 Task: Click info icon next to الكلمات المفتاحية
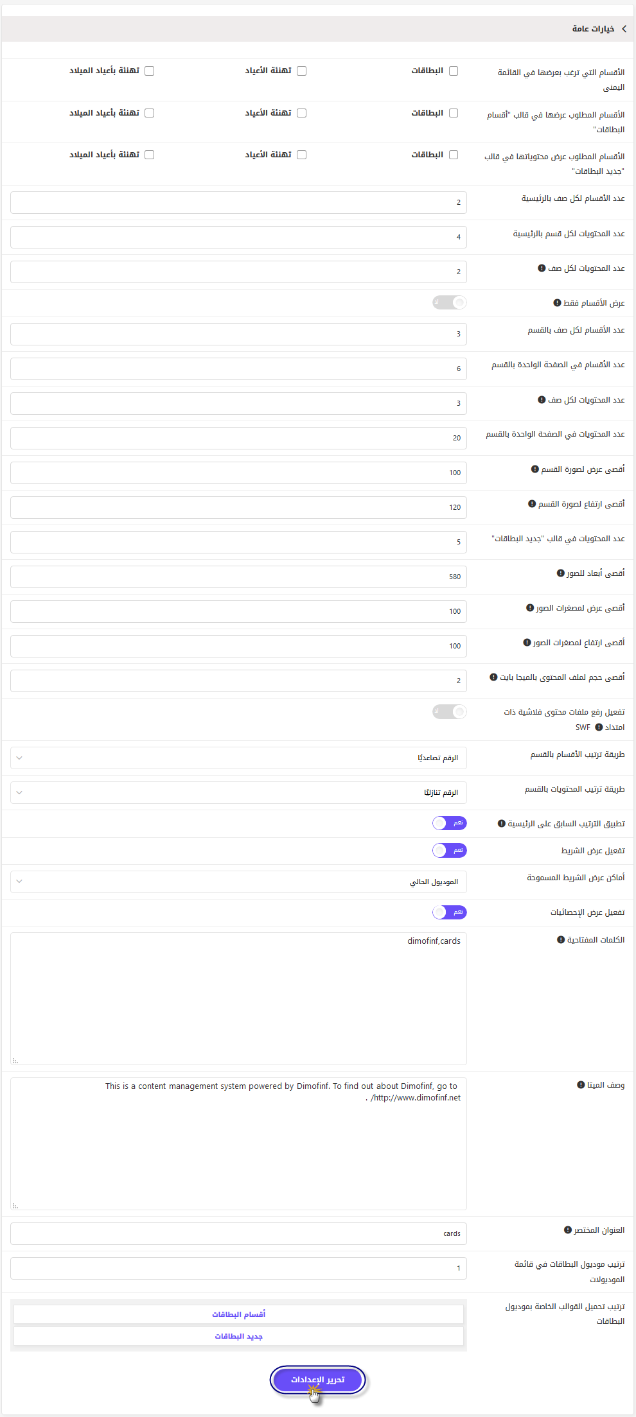click(560, 940)
